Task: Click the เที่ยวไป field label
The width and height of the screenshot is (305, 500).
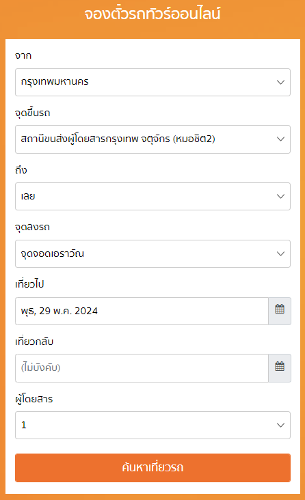Action: 29,283
